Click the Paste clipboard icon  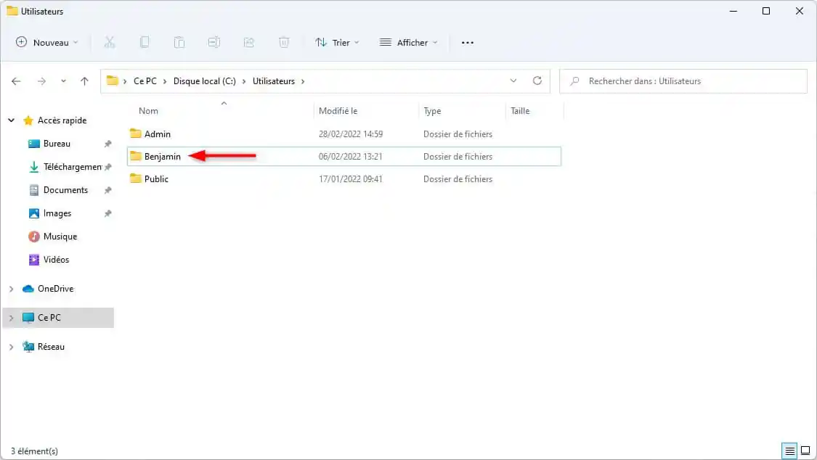pyautogui.click(x=179, y=42)
